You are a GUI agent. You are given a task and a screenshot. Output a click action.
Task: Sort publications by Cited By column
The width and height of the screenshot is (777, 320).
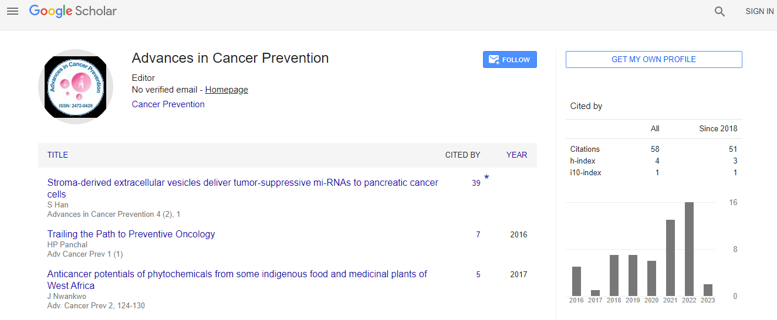click(462, 155)
